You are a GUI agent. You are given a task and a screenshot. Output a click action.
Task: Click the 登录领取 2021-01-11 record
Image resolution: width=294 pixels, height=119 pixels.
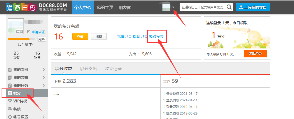click(x=180, y=100)
